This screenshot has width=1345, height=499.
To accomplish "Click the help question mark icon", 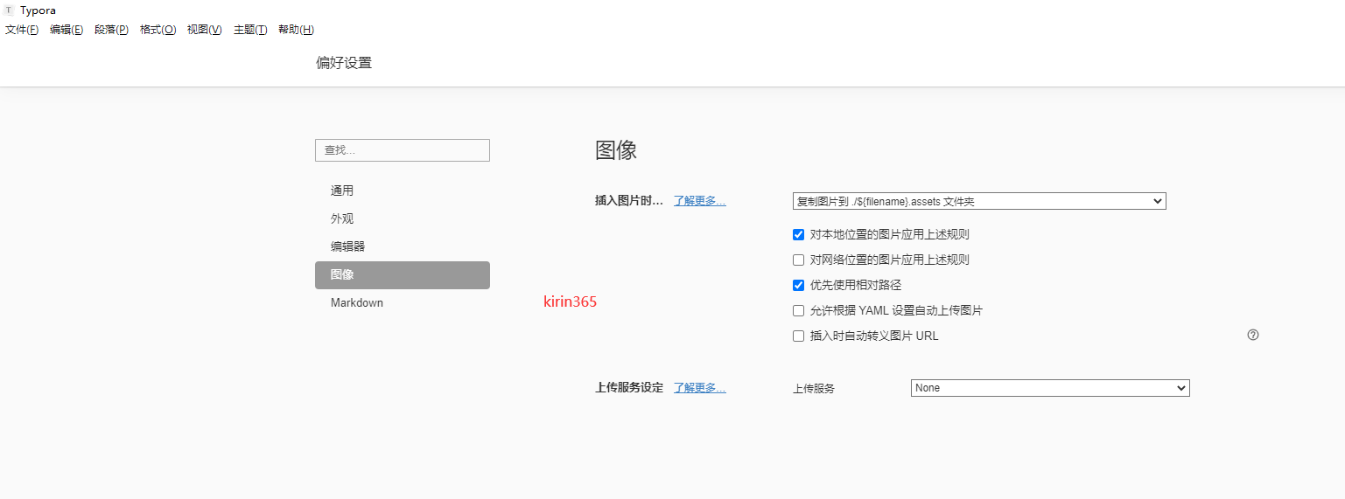I will coord(1253,335).
